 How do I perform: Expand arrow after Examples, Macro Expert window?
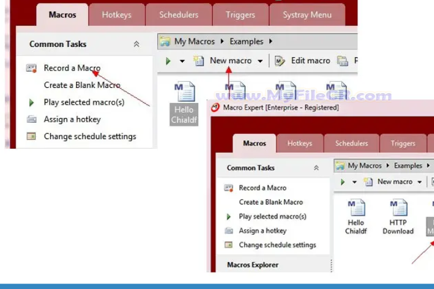tap(428, 166)
